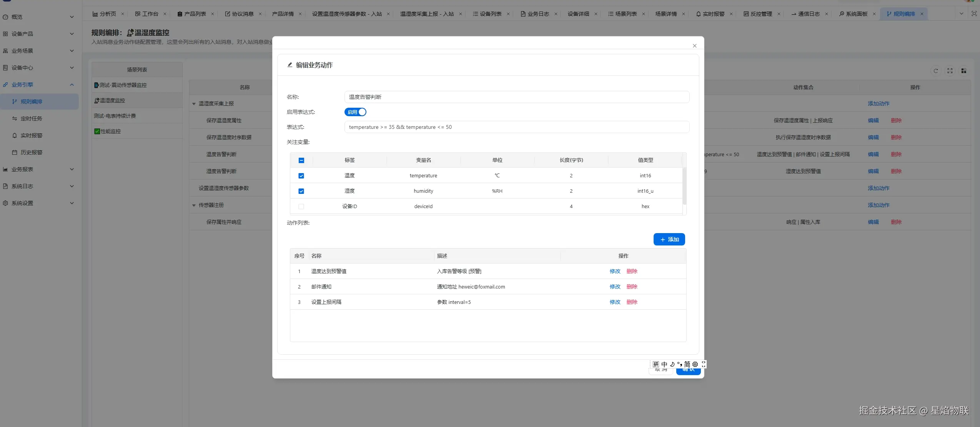980x427 pixels.
Task: Open the 场景详情 tab
Action: point(666,14)
